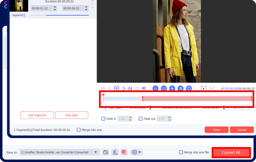This screenshot has height=162, width=256.
Task: Click segment end time 00:00:06.23 field
Action: 73,8
